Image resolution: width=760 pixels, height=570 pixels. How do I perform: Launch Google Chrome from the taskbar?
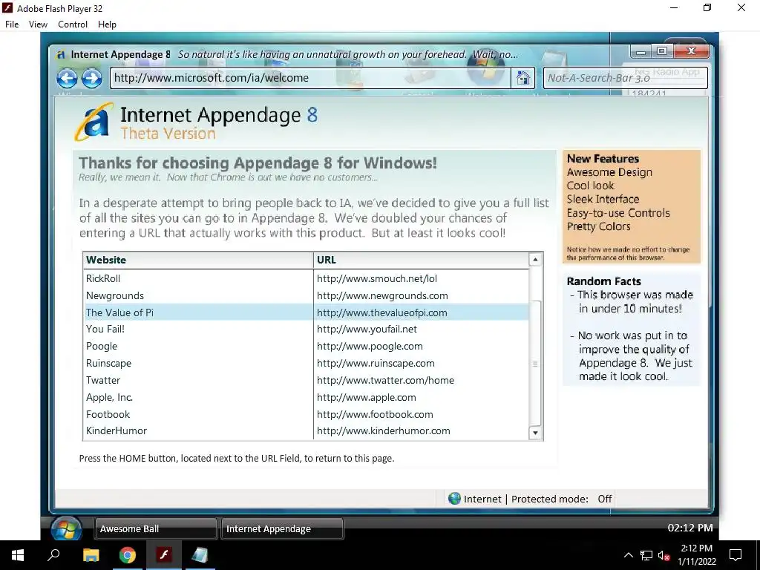[128, 555]
